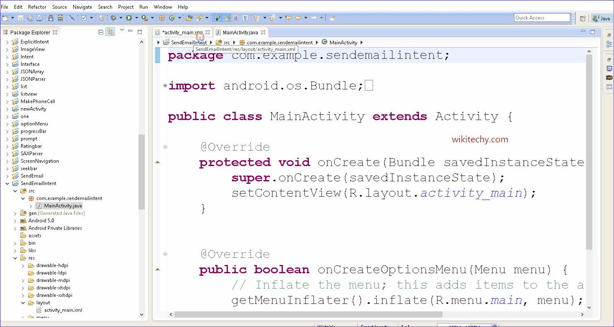Open Package Explorer view menu triangle
This screenshot has width=614, height=327.
pyautogui.click(x=122, y=30)
